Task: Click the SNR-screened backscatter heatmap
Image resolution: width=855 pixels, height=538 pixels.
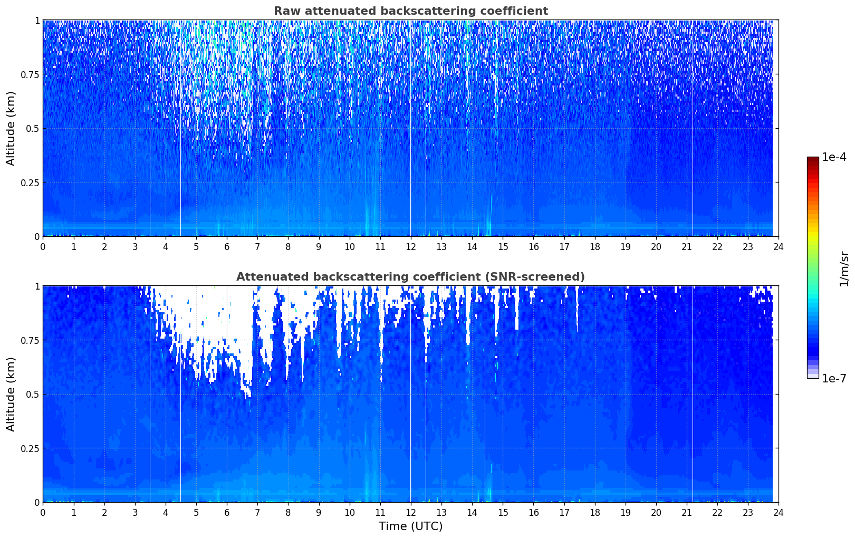Action: coord(410,394)
